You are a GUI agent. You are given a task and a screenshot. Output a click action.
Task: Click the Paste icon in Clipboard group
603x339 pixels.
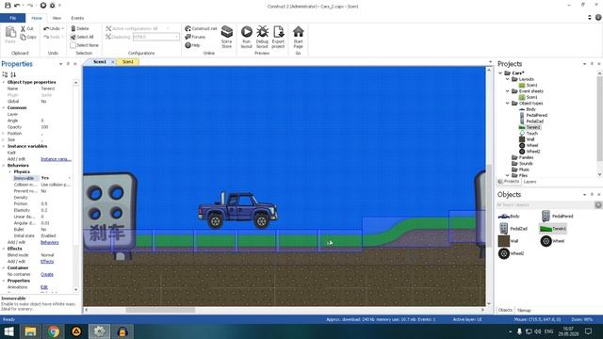point(10,35)
